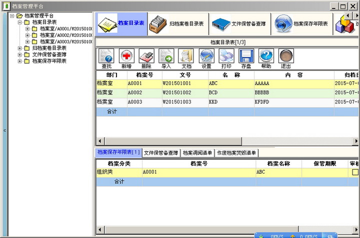Click the 文号 column header
Viewport: 360px width, 238px height.
[185, 75]
